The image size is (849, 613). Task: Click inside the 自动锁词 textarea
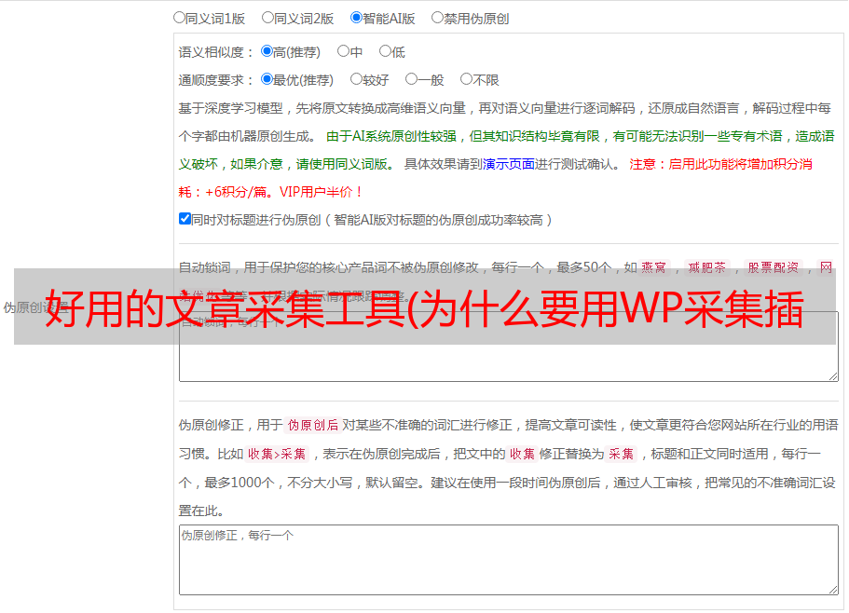[x=509, y=347]
